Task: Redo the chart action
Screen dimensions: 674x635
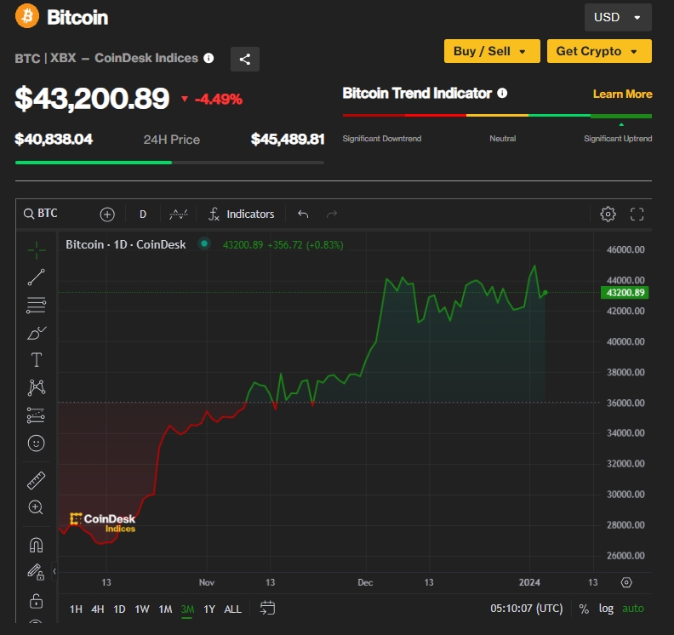Action: click(x=332, y=215)
